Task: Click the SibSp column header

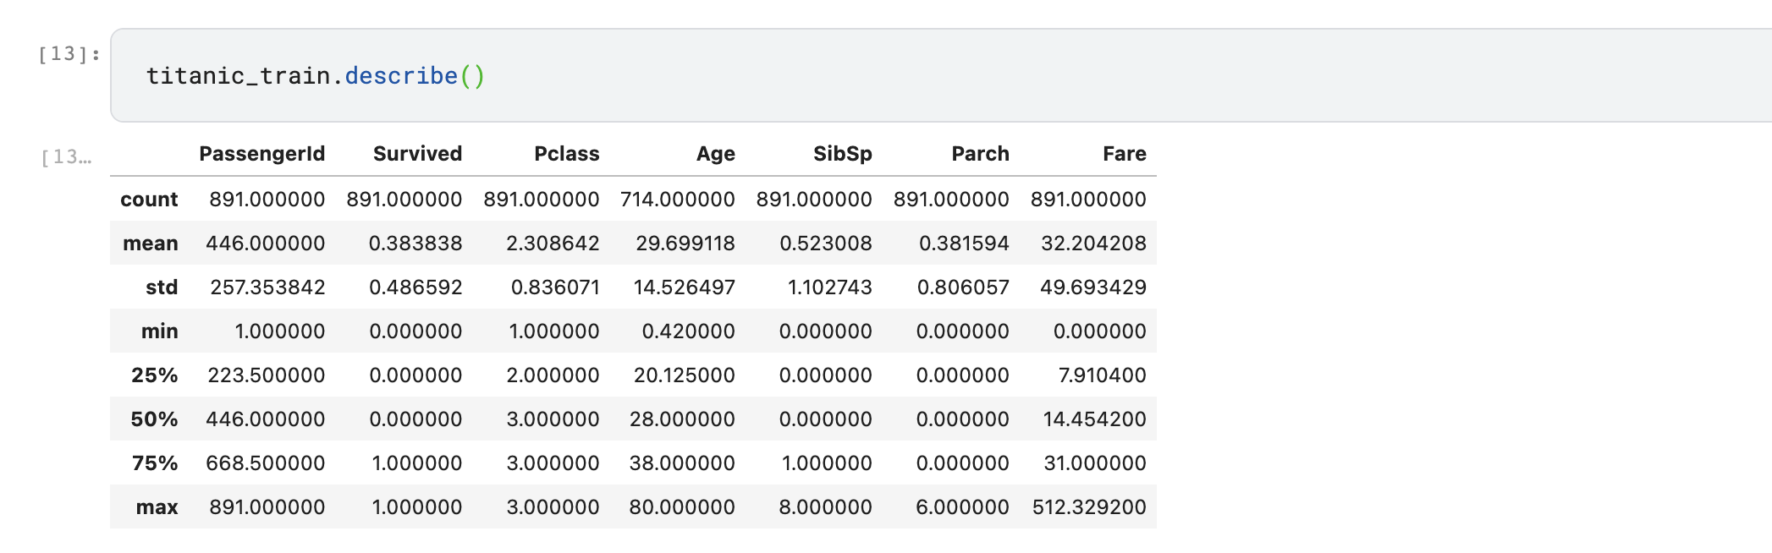Action: pyautogui.click(x=843, y=154)
